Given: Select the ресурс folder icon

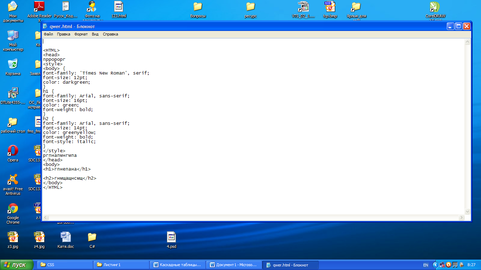Looking at the screenshot, I should [251, 10].
